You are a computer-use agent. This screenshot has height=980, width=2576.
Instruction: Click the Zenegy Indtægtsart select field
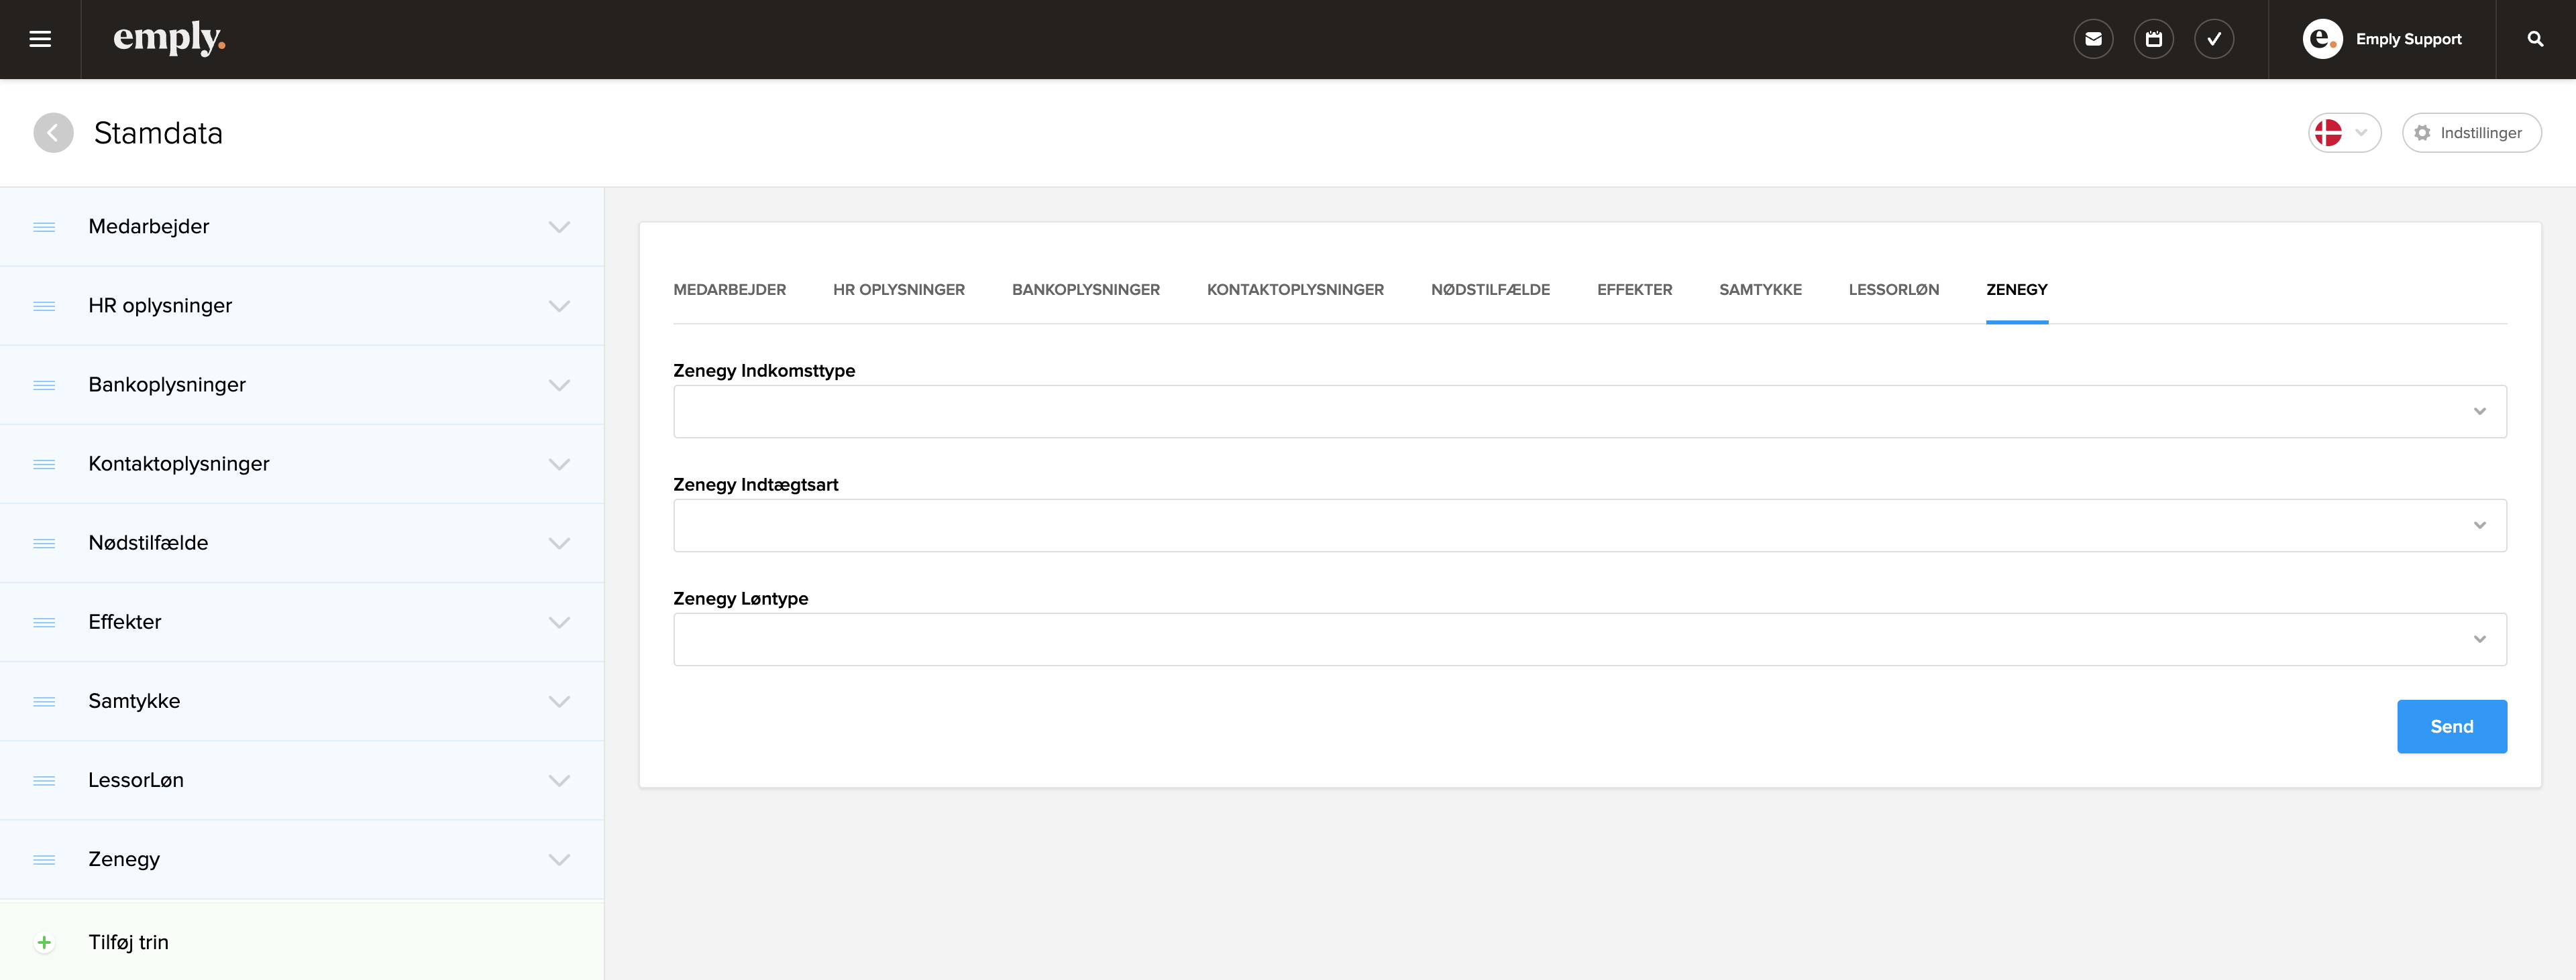(1589, 526)
